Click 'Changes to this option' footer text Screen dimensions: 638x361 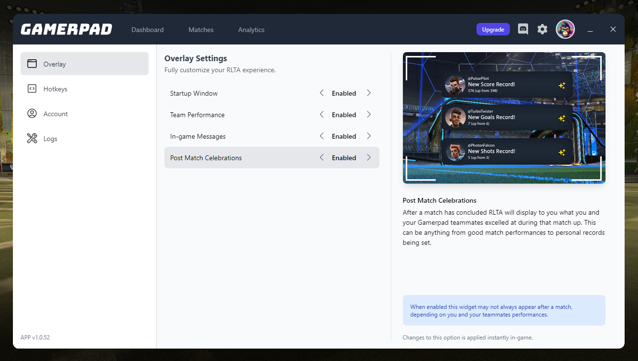pyautogui.click(x=467, y=338)
